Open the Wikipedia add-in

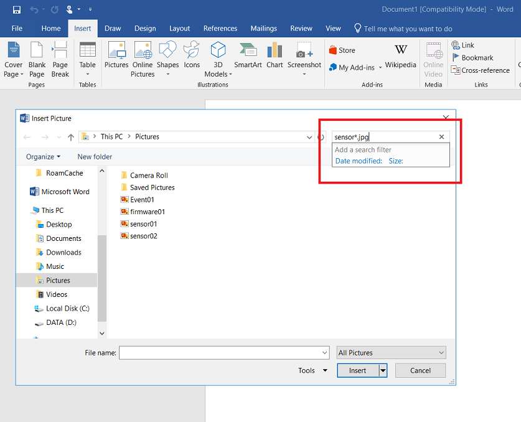click(x=400, y=57)
